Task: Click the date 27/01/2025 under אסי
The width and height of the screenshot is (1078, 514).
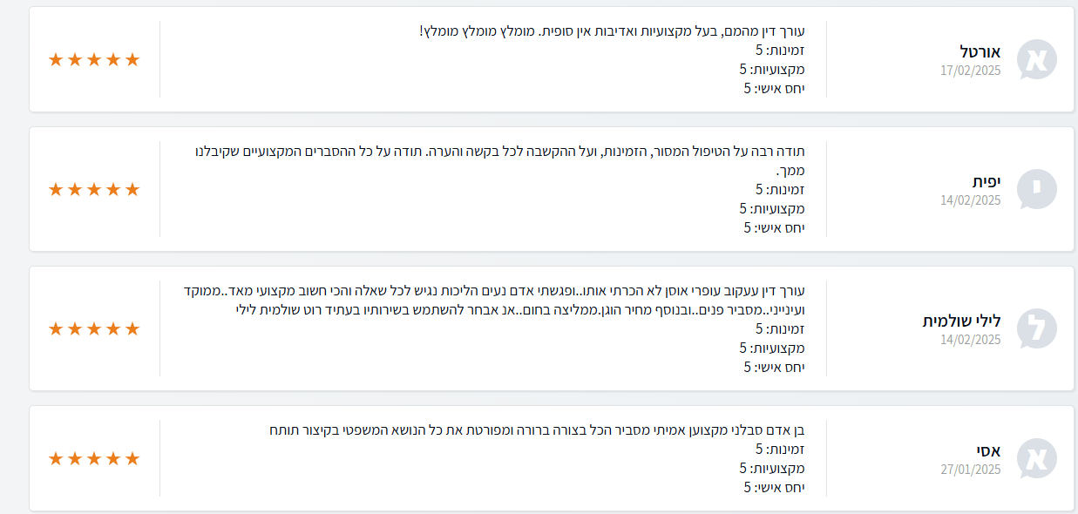Action: (x=970, y=470)
